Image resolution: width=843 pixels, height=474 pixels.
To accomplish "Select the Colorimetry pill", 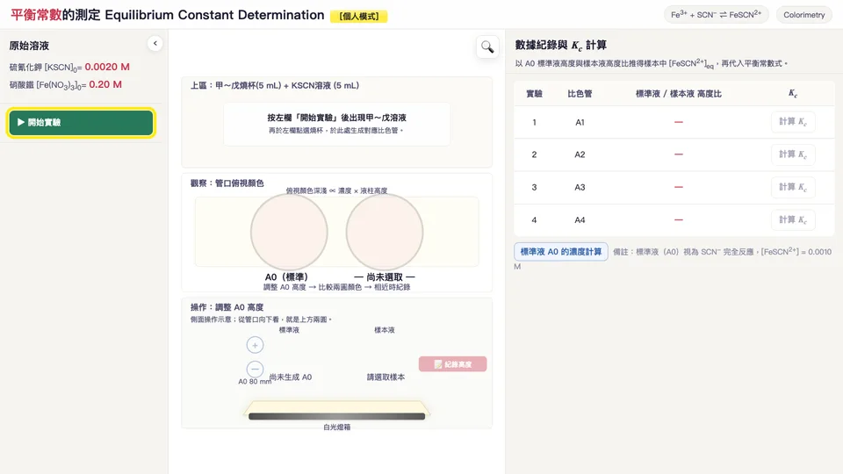I will pos(803,15).
